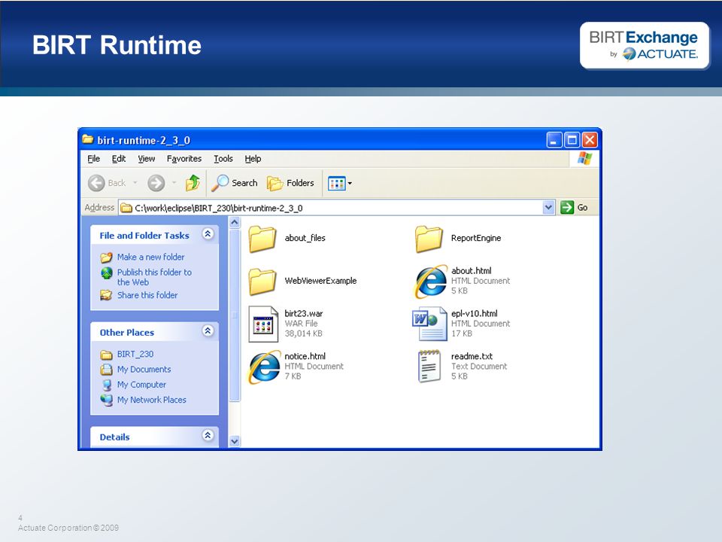Image resolution: width=722 pixels, height=542 pixels.
Task: Open the Forward history dropdown arrow
Action: pyautogui.click(x=174, y=183)
